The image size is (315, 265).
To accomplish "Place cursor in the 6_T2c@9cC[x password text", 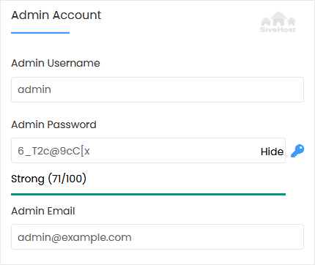I will (x=53, y=151).
